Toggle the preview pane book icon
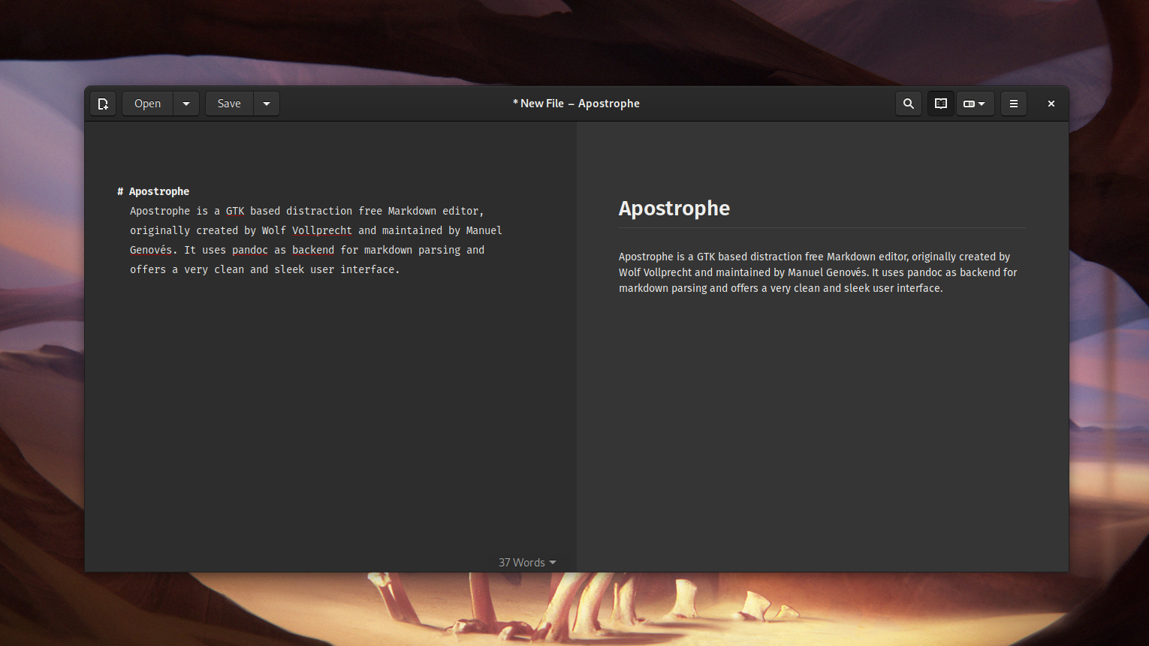The height and width of the screenshot is (646, 1149). pyautogui.click(x=940, y=104)
